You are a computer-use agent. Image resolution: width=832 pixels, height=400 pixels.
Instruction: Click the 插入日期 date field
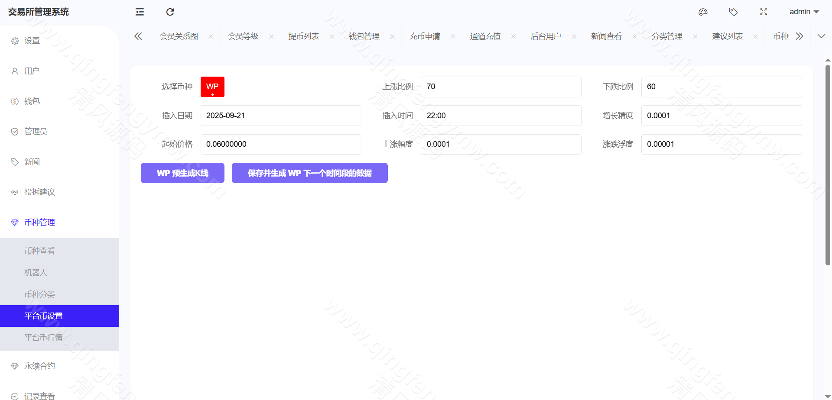281,115
